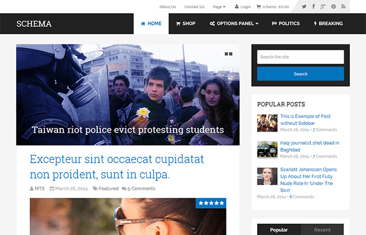Click the Iraqi journalist post thumbnail

coord(267,149)
